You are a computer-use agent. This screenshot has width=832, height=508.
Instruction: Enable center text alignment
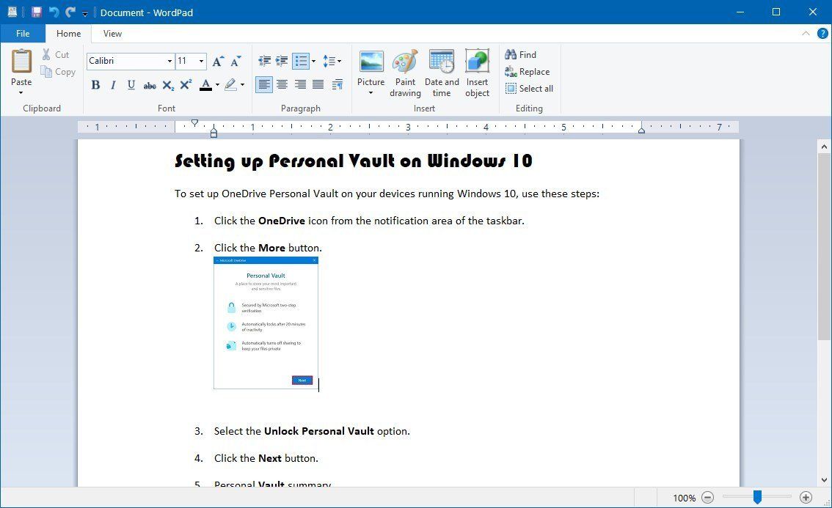click(282, 84)
